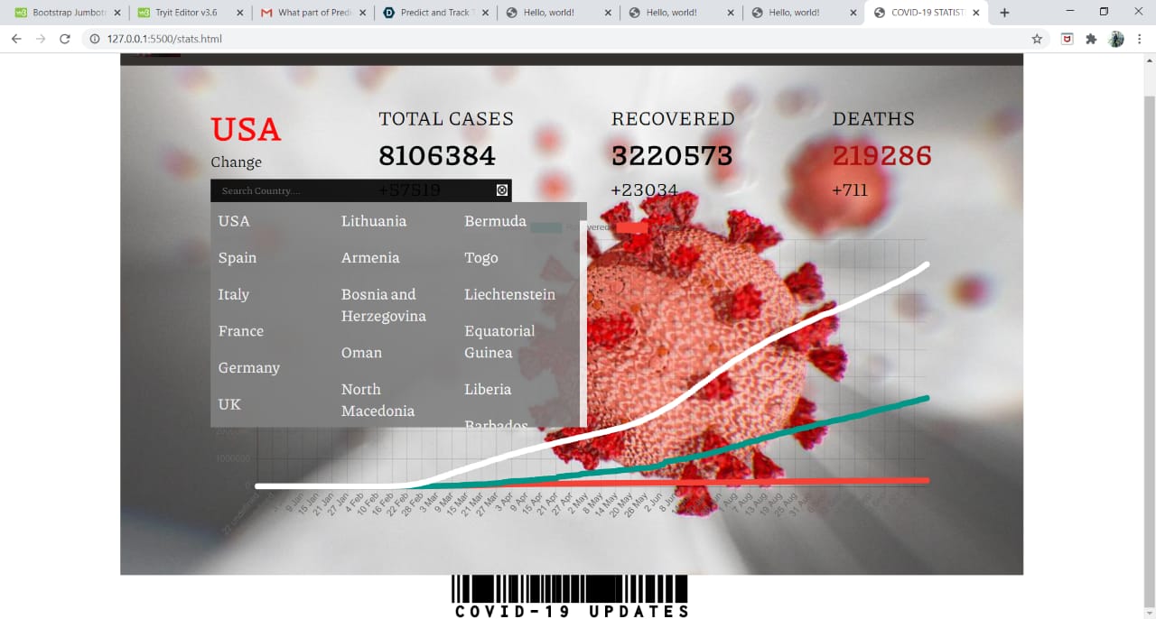The width and height of the screenshot is (1156, 619).
Task: Select Bermuda from the country list
Action: tap(496, 221)
